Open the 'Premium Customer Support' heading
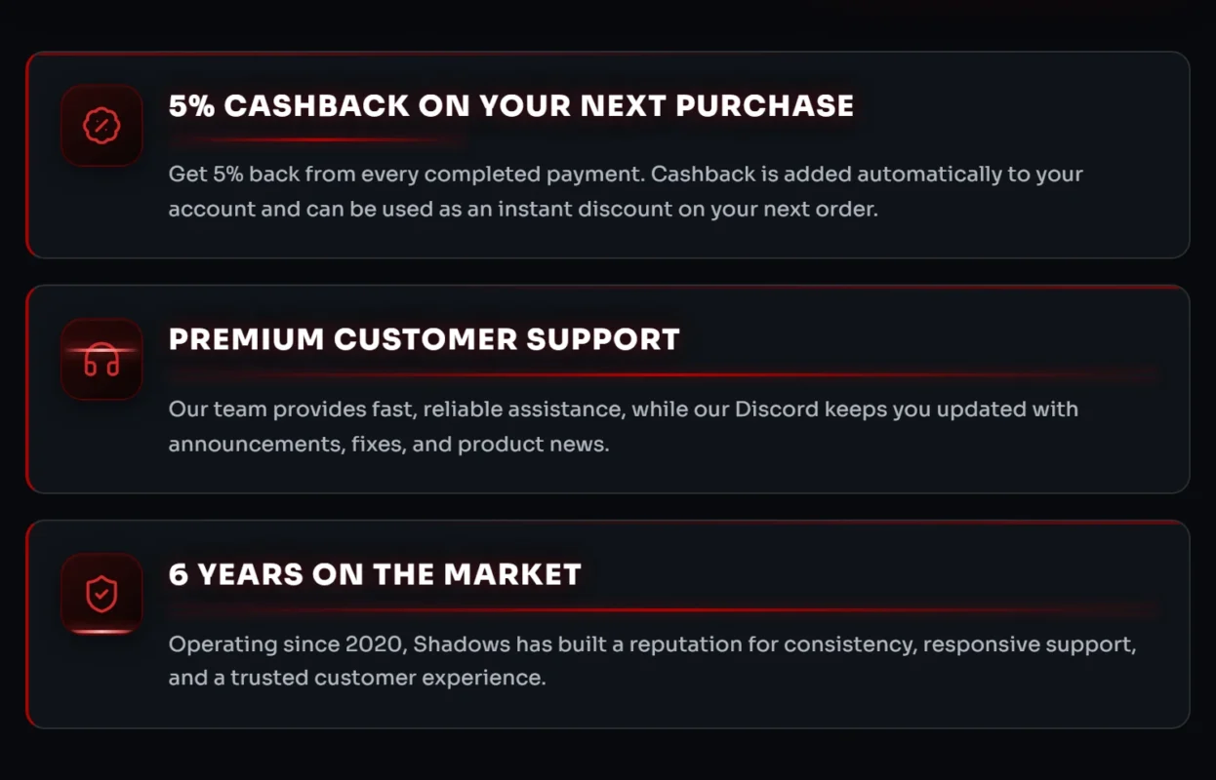1216x780 pixels. 424,339
